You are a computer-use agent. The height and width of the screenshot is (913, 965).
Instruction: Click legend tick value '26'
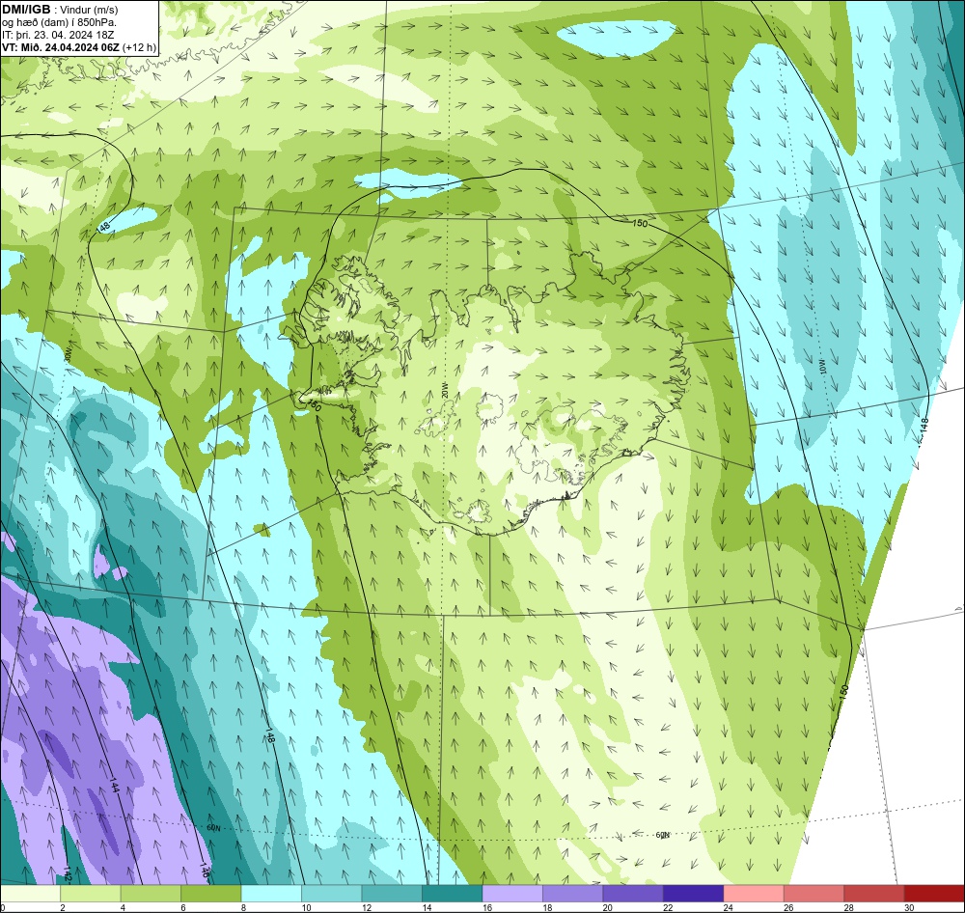788,907
